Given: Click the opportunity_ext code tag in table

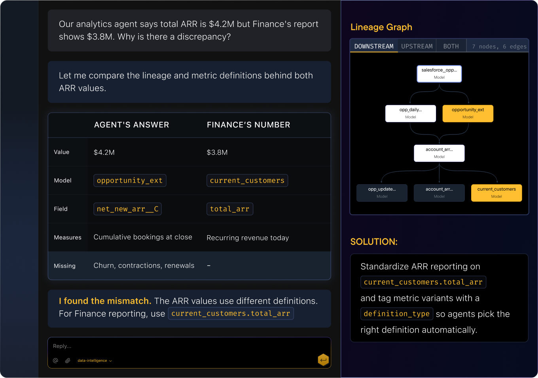Looking at the screenshot, I should [130, 181].
